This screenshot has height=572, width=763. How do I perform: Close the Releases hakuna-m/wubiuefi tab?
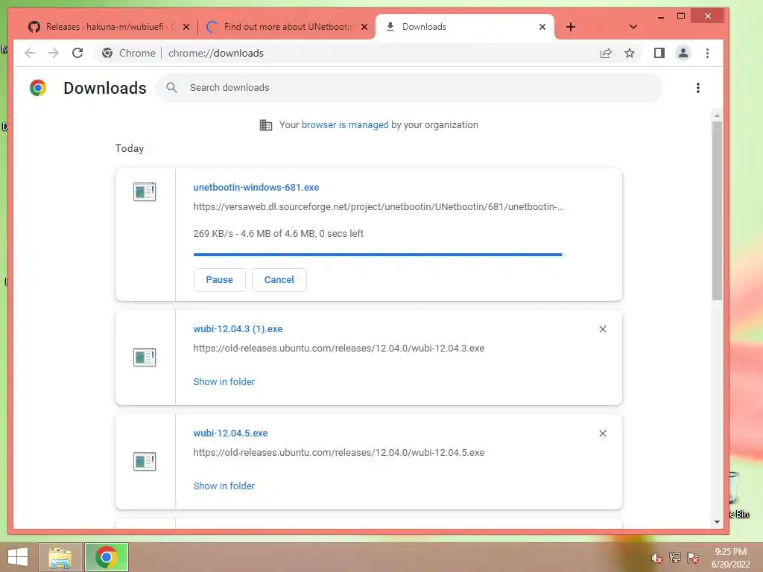pos(186,28)
